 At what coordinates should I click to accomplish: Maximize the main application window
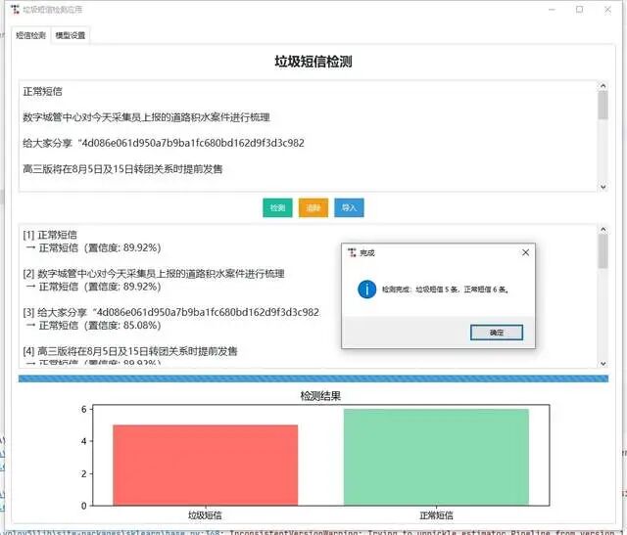pos(579,9)
